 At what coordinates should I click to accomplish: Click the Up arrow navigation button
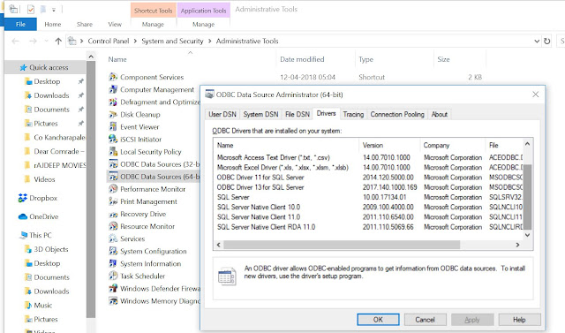(58, 42)
